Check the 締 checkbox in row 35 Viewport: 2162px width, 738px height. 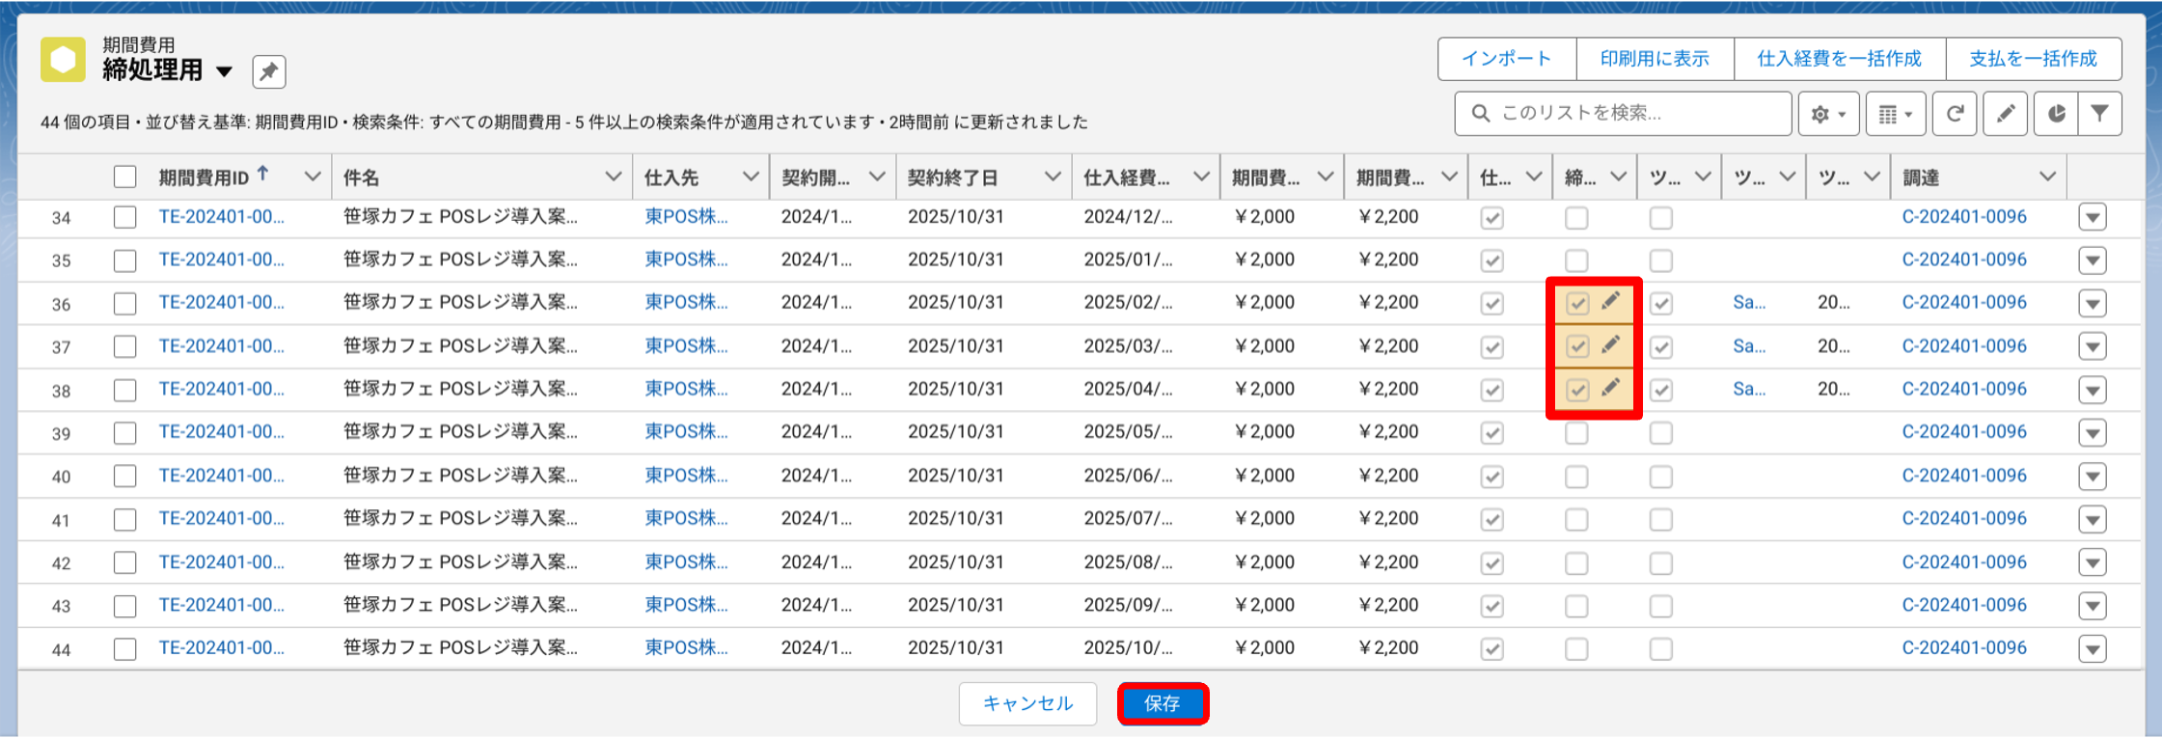(x=1576, y=260)
